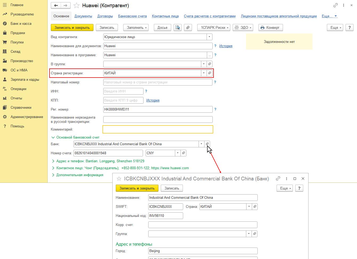
Task: Click the Комментарий input field
Action: click(158, 129)
